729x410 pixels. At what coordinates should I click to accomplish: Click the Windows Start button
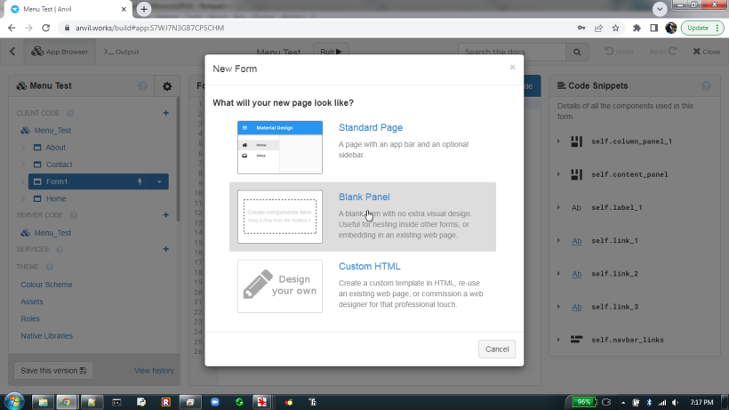13,402
